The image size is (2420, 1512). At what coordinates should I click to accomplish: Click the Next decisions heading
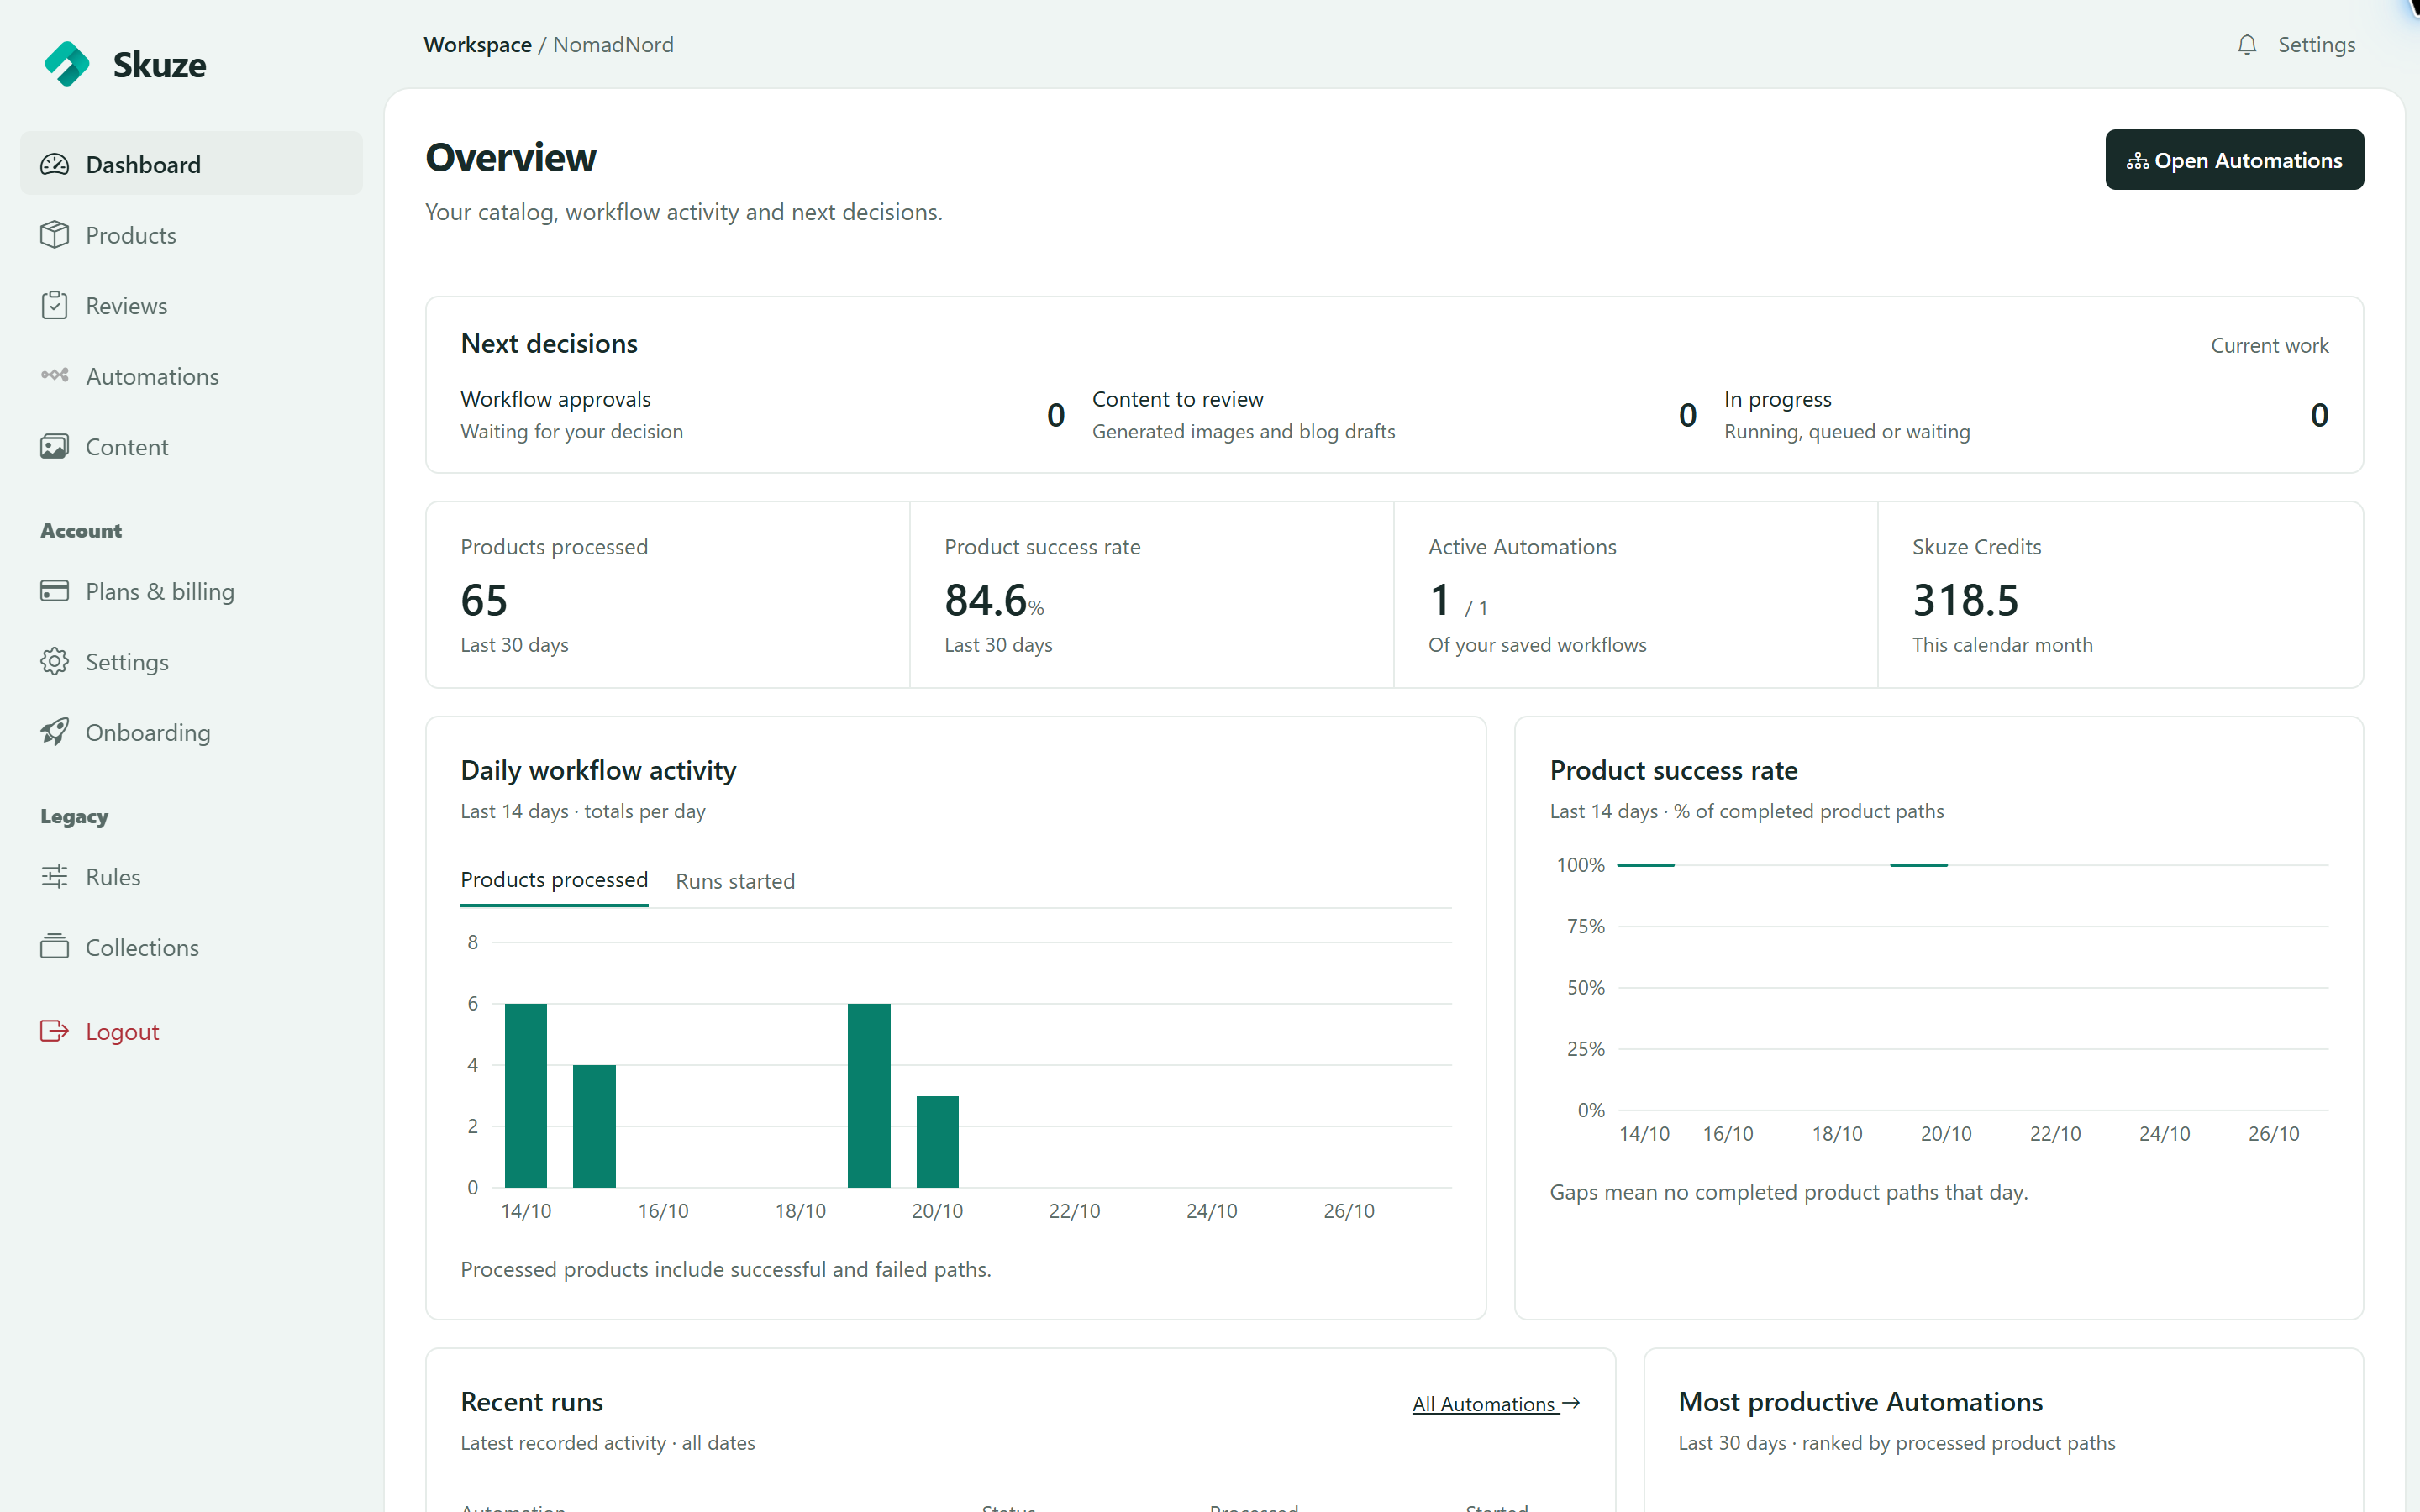tap(549, 343)
